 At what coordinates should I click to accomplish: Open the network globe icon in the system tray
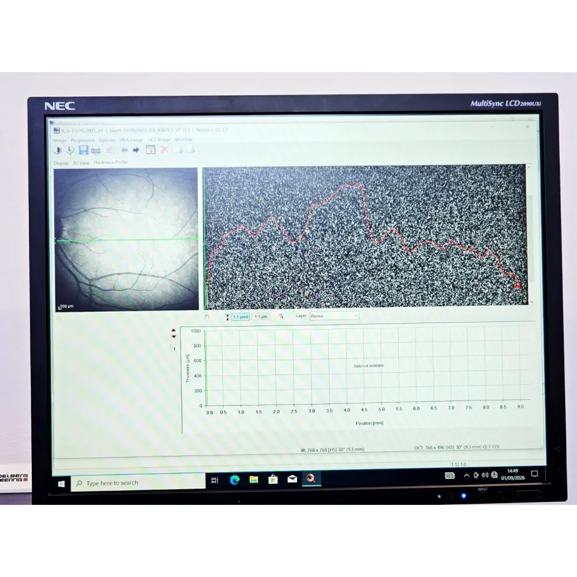pos(494,475)
